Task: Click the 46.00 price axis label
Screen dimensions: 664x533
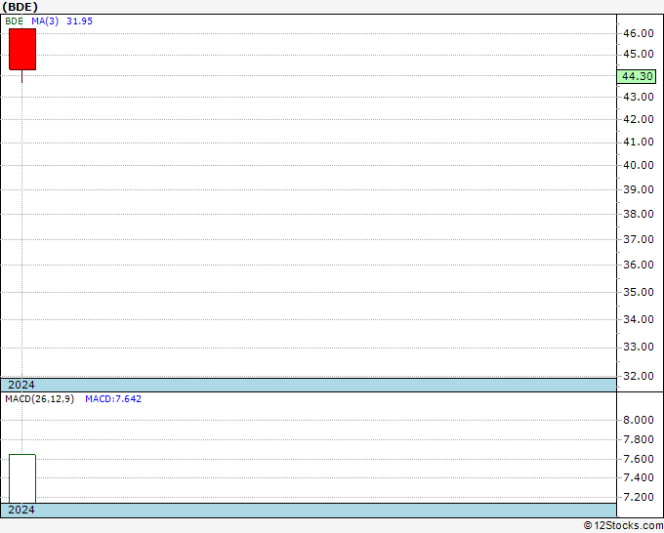Action: click(639, 33)
